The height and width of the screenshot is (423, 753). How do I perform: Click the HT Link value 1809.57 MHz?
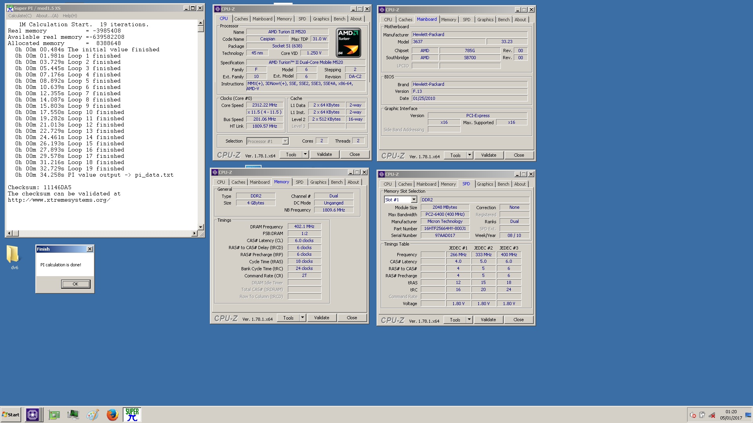265,126
